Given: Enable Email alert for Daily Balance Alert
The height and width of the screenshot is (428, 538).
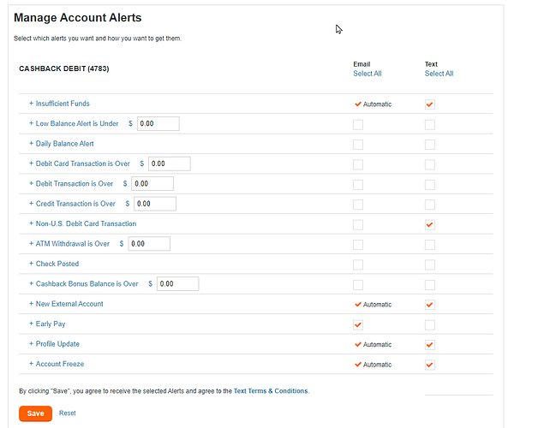Looking at the screenshot, I should 358,144.
